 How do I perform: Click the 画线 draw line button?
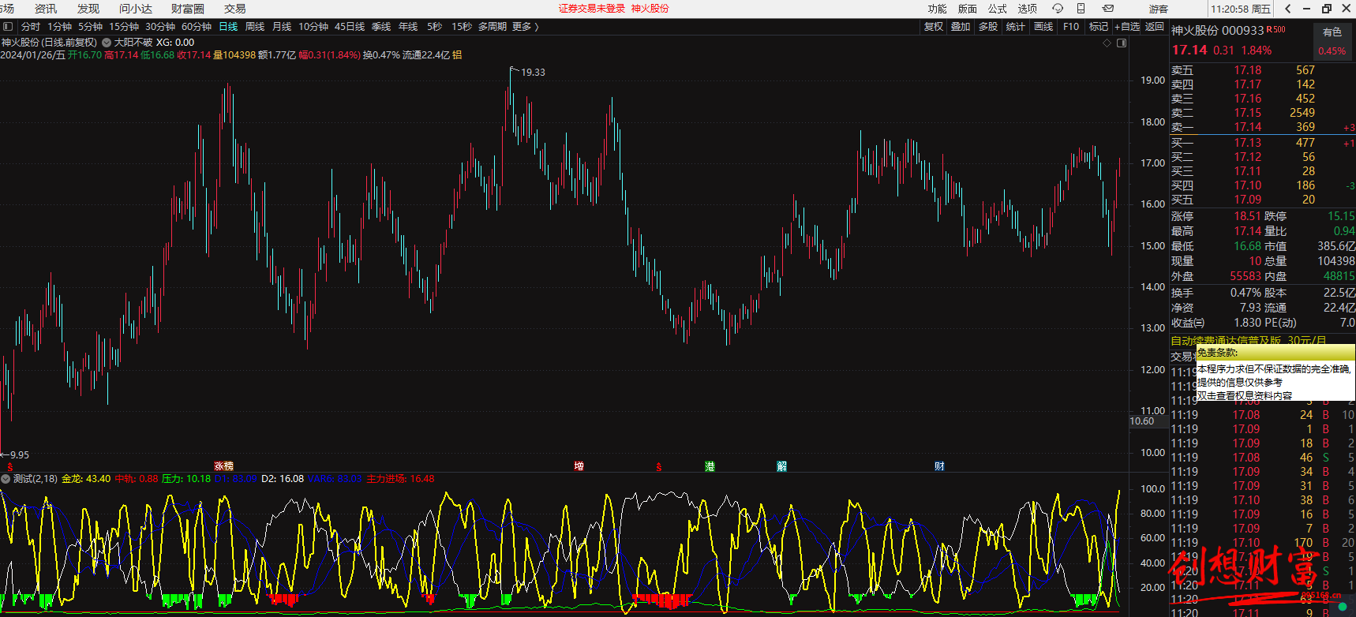tap(1043, 27)
